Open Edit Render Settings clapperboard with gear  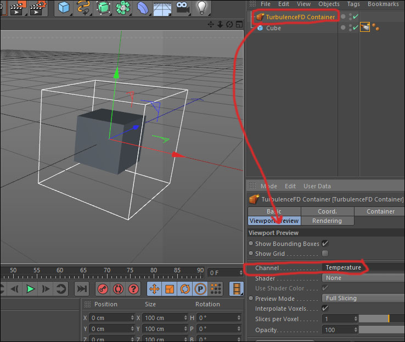click(38, 8)
